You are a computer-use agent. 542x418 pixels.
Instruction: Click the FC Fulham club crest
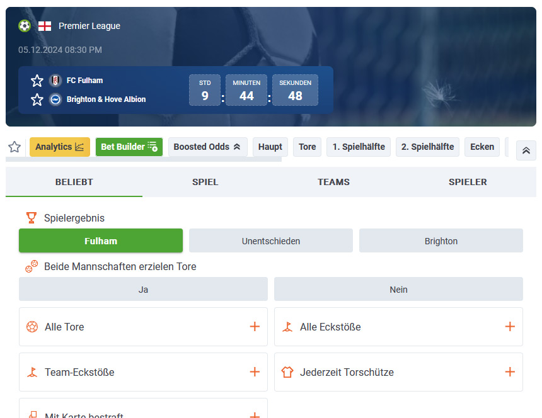tap(55, 81)
